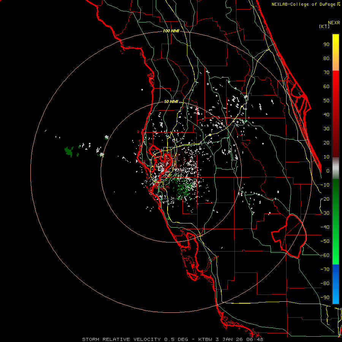Click the positive 30 knot scale label
This screenshot has width=342, height=342.
click(x=326, y=129)
